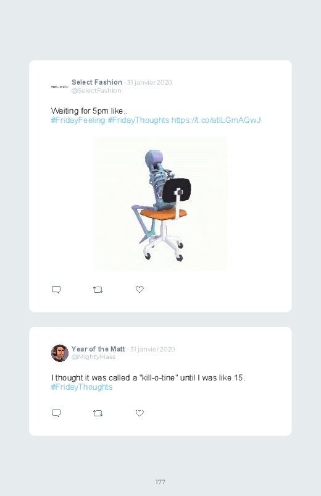Like the "kill-o-tine" tweet

[140, 413]
